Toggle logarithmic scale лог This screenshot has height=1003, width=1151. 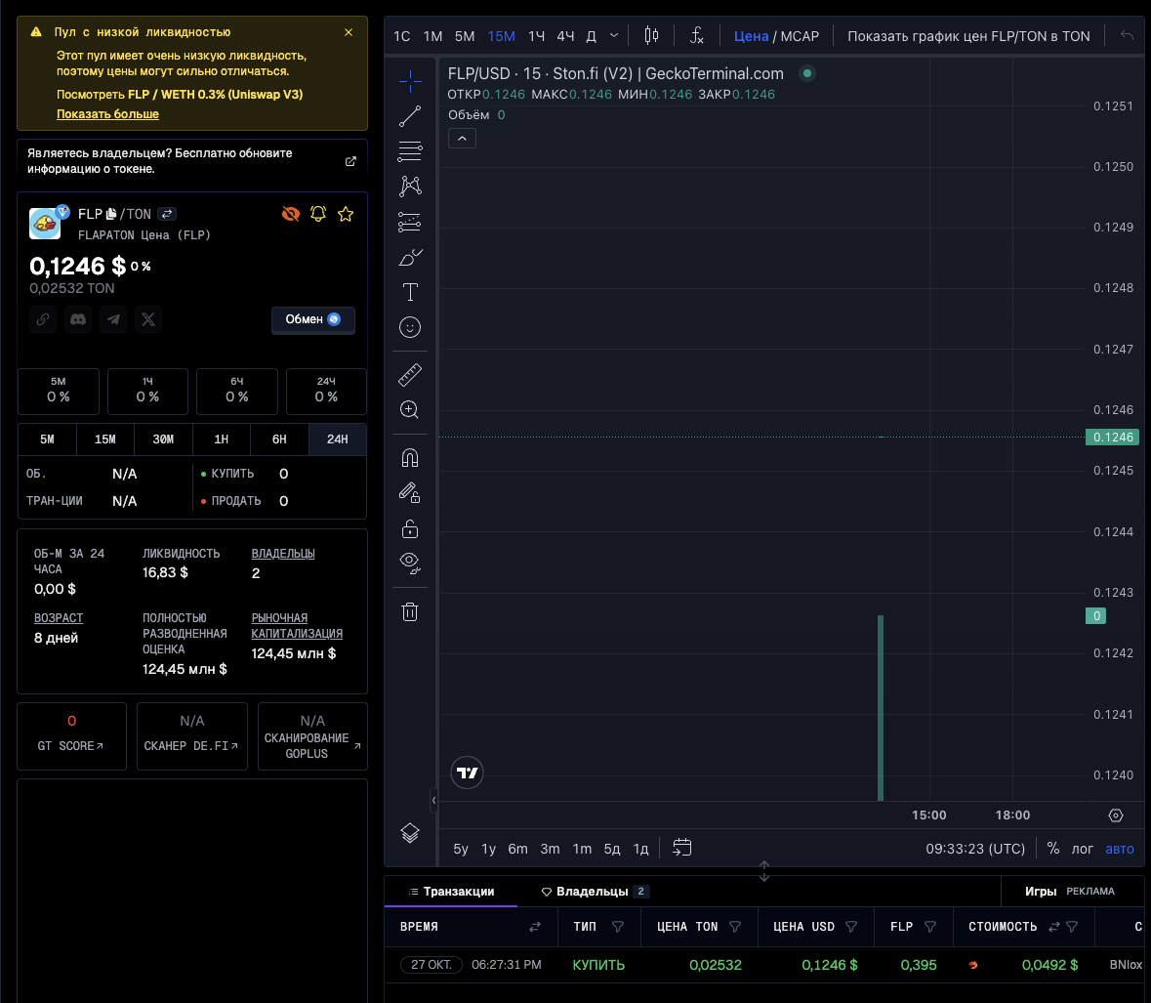(1082, 848)
